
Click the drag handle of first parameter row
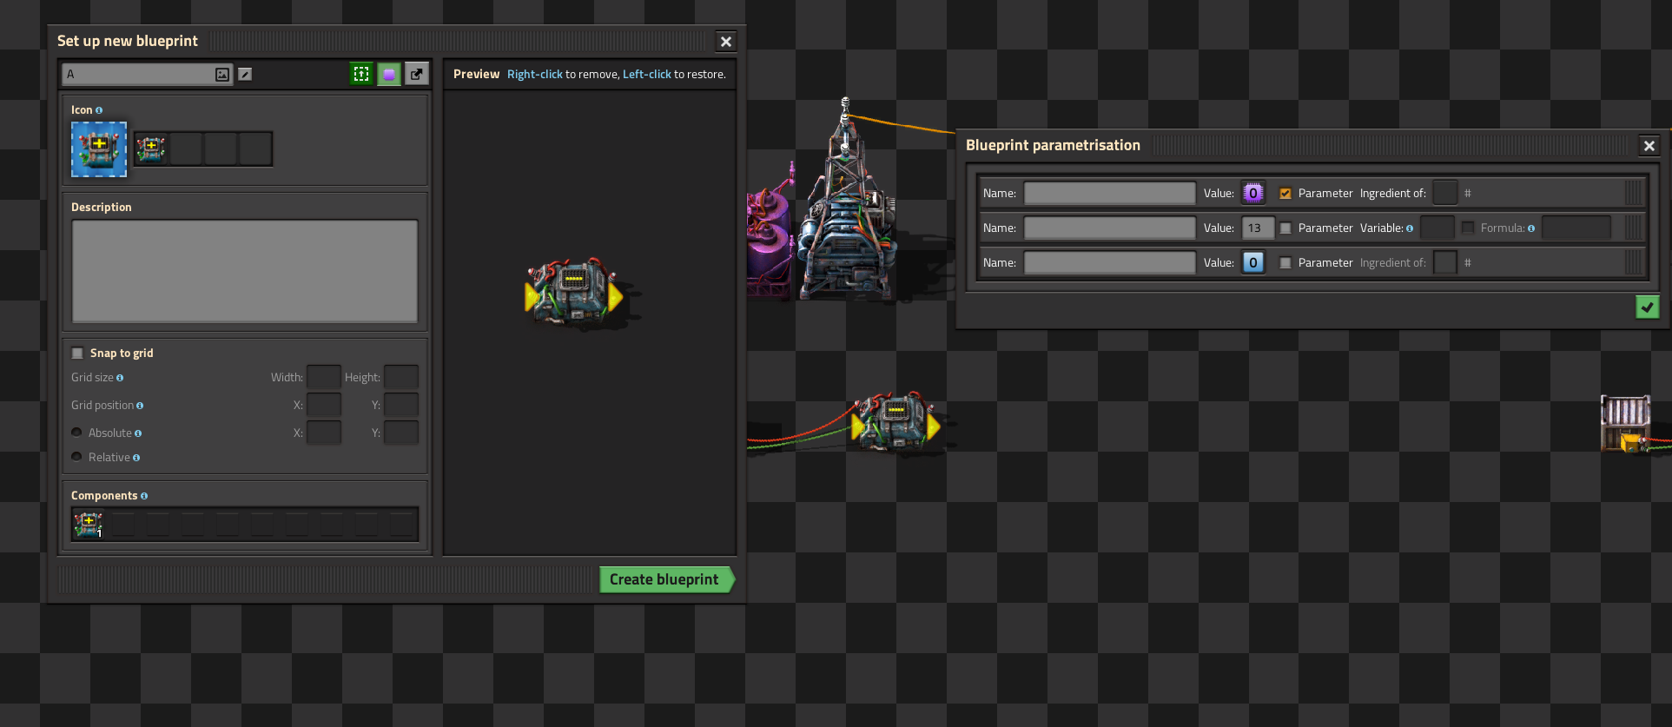1634,193
